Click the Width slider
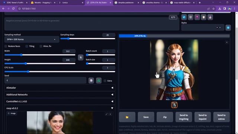Viewport: 238px width, 134px height. pyautogui.click(x=40, y=55)
